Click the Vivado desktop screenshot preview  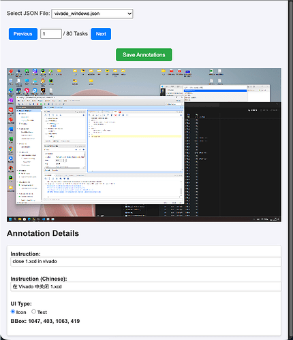(144, 145)
